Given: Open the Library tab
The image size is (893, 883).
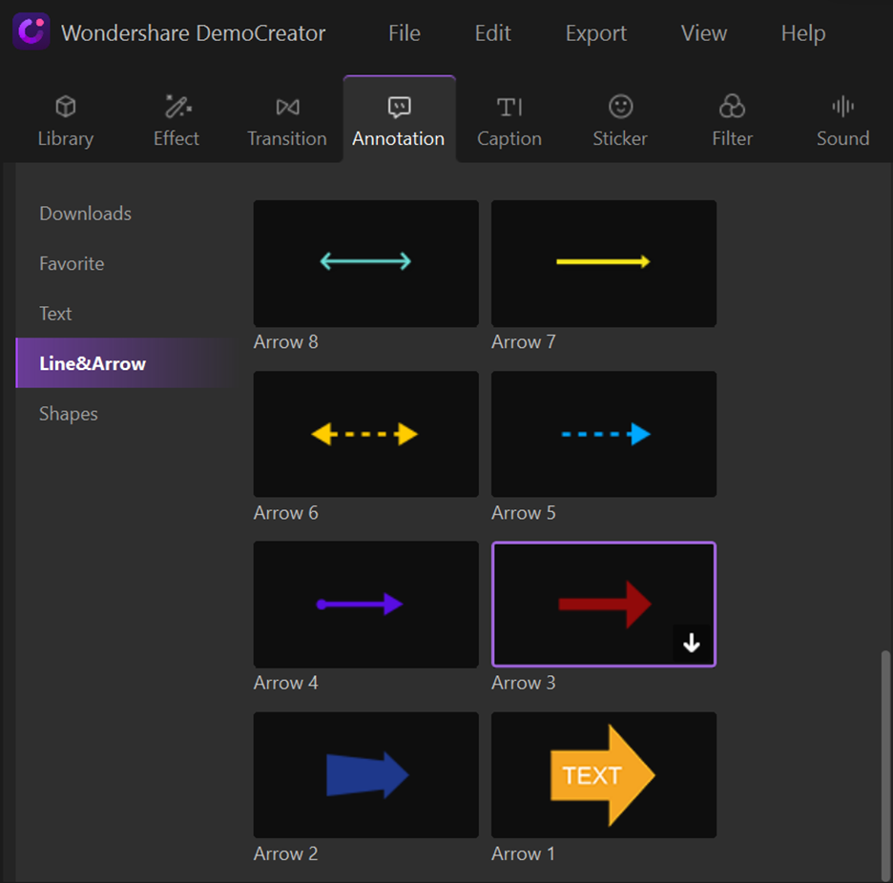Looking at the screenshot, I should (66, 121).
